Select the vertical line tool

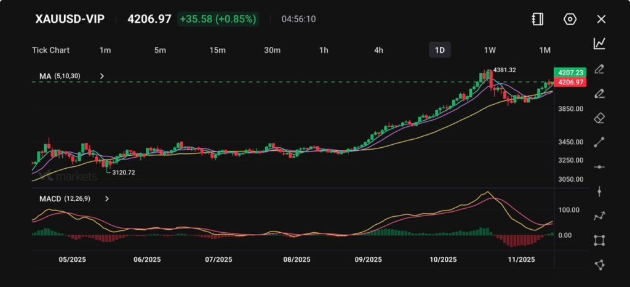click(x=599, y=191)
